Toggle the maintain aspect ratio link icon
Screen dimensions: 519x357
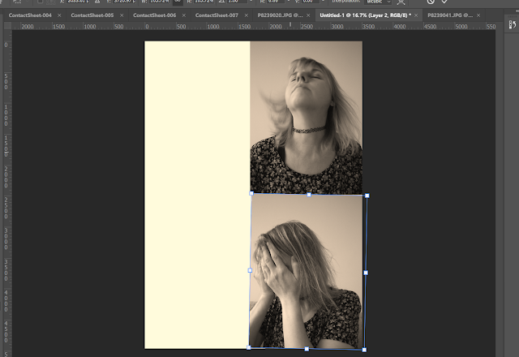178,2
